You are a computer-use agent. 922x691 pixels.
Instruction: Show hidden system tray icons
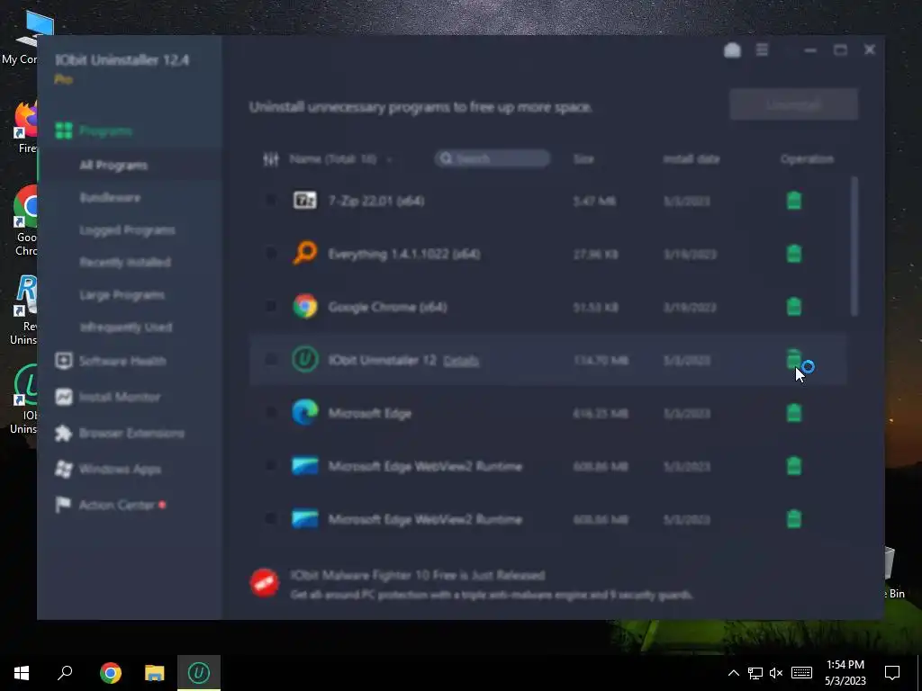(x=733, y=673)
